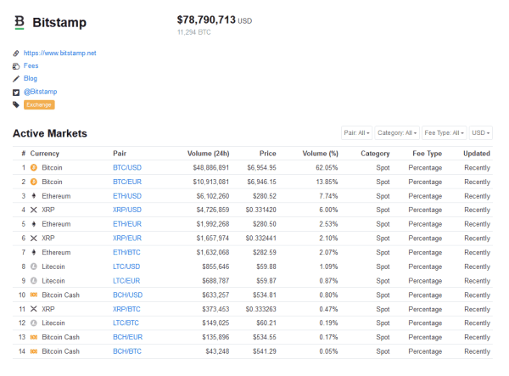The image size is (509, 376).
Task: Open the LTC/USD pair link
Action: (126, 267)
